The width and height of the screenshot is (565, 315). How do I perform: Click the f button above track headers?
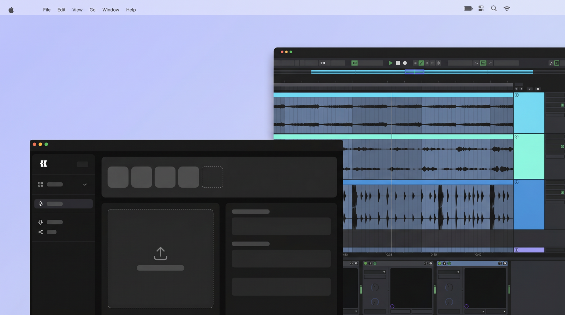tap(530, 89)
